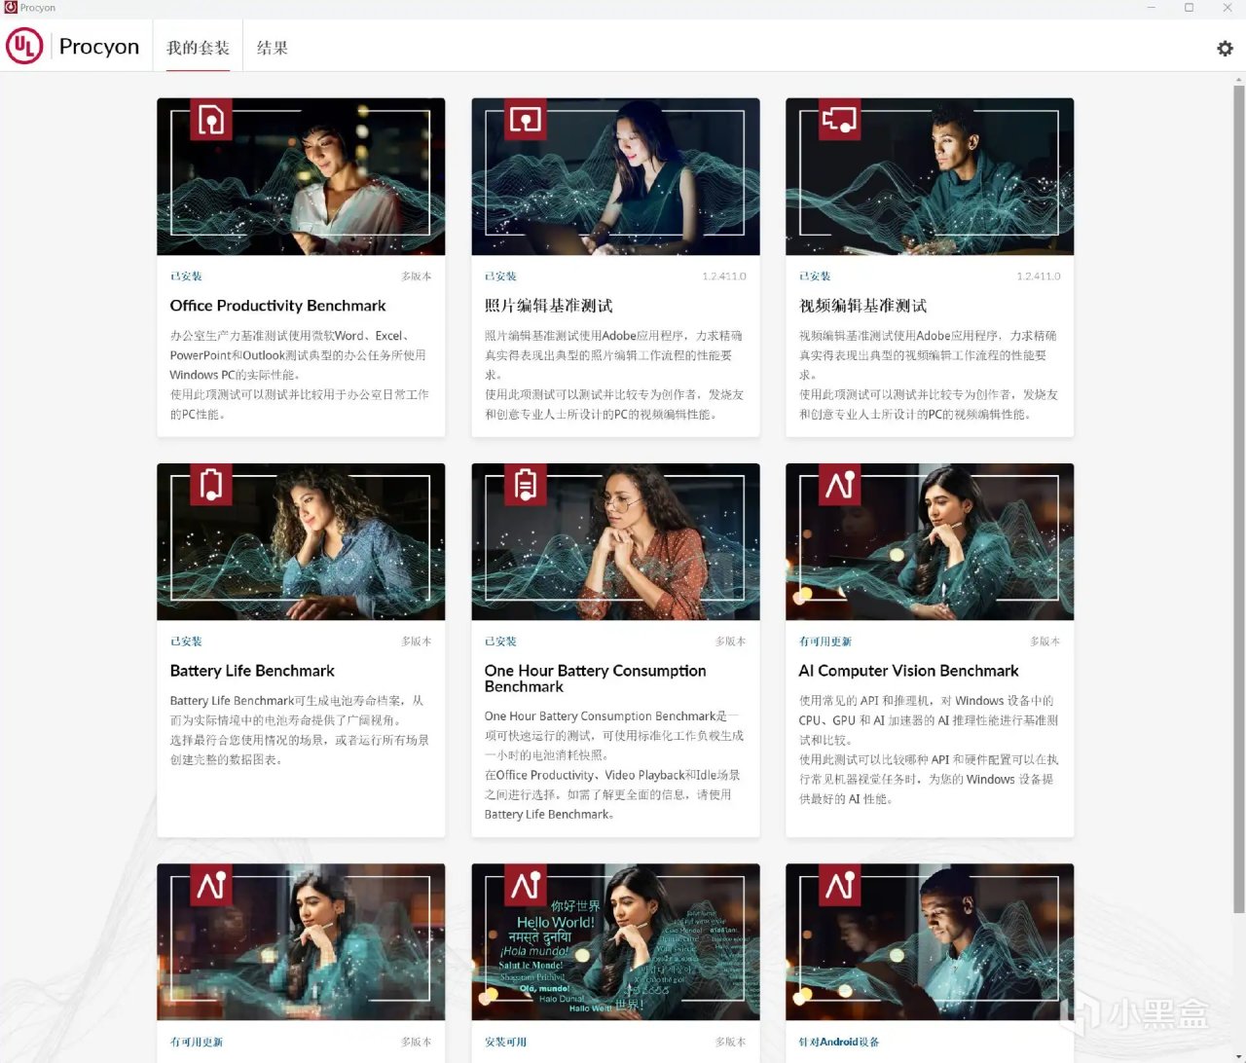This screenshot has width=1246, height=1063.
Task: Click the Procyon wordmark in the header
Action: point(99,47)
